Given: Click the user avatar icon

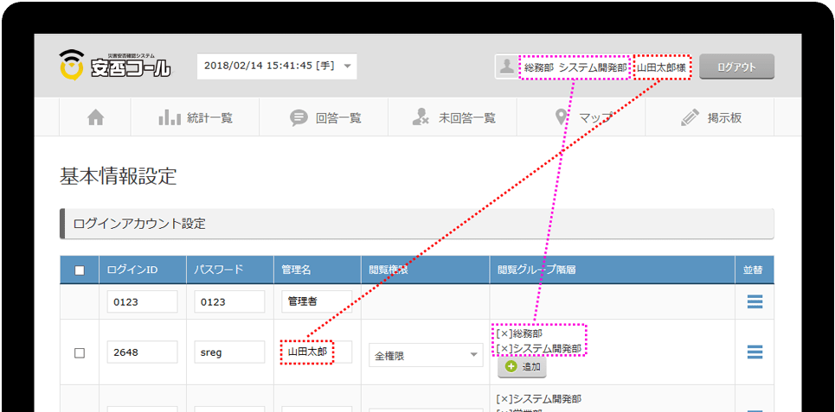Looking at the screenshot, I should tap(506, 67).
